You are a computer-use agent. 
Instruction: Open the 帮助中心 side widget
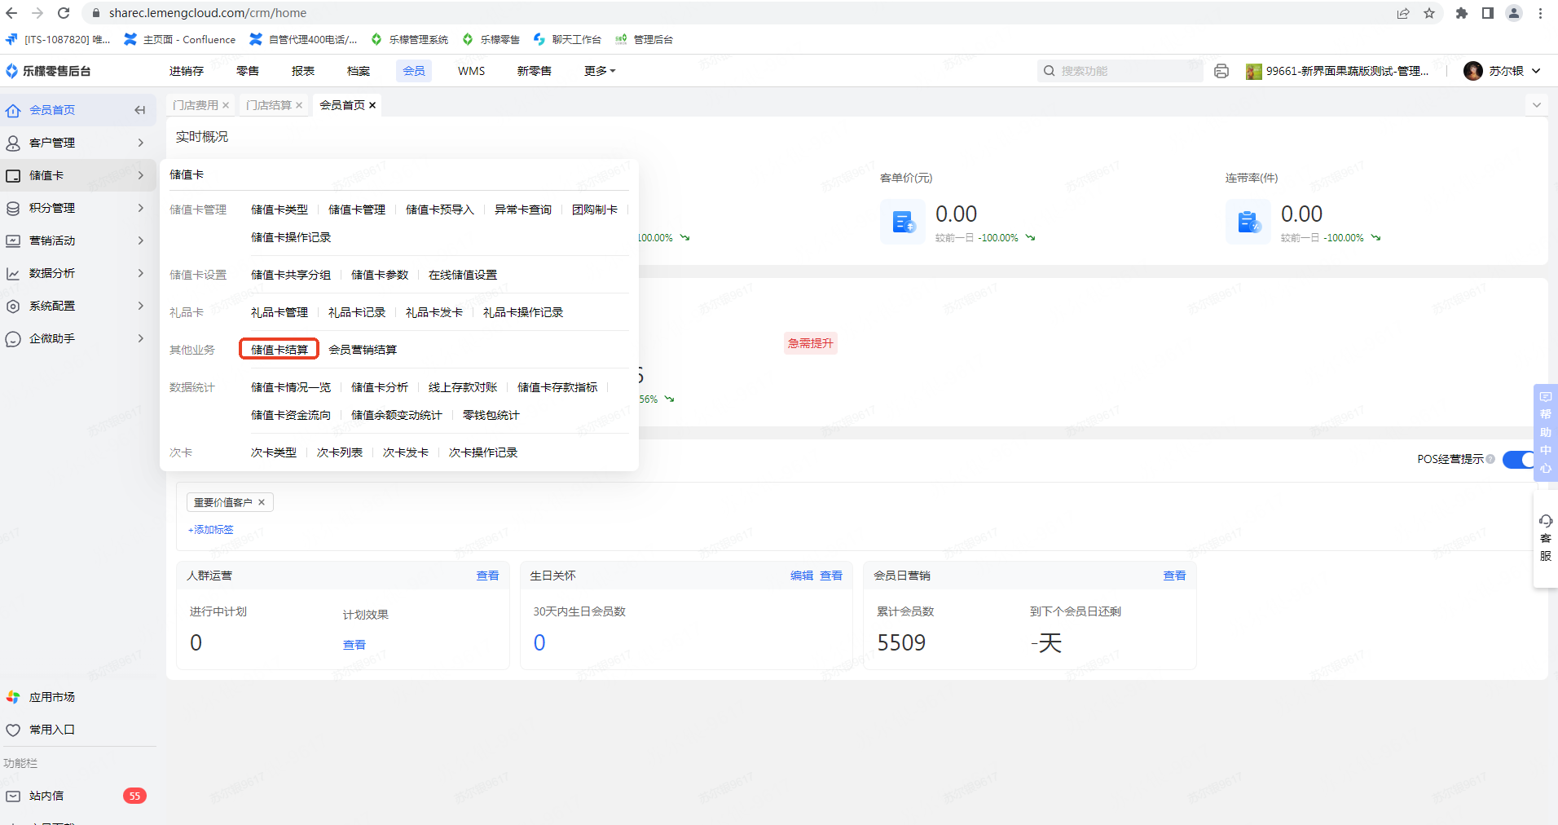coord(1546,432)
